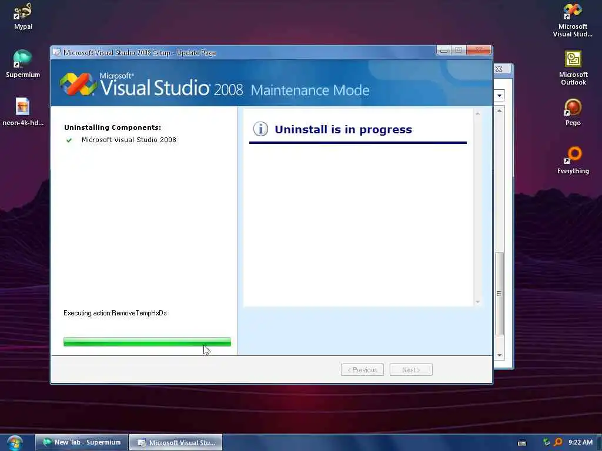This screenshot has height=451, width=602.
Task: Click the Executing action:RemoveTempHxDs status text
Action: [115, 313]
